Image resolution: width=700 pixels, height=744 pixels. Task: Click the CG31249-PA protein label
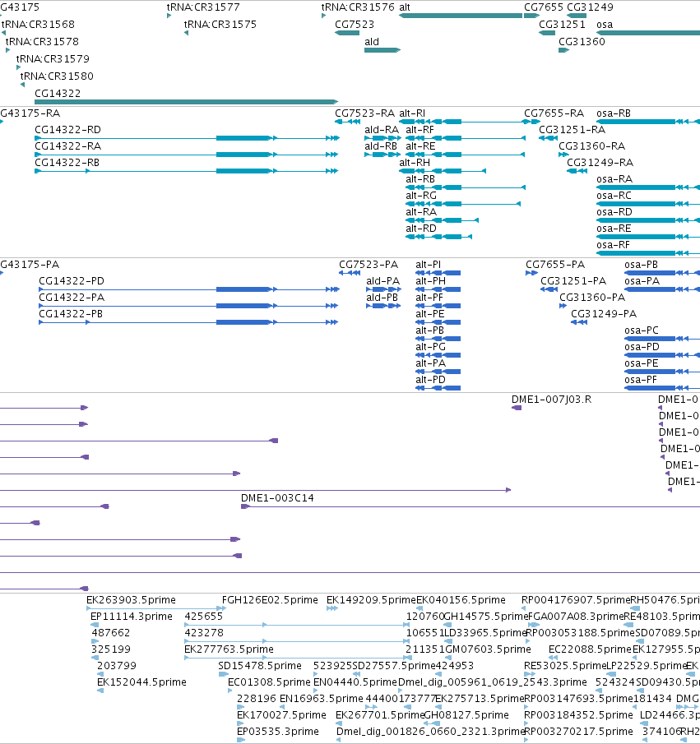(604, 314)
